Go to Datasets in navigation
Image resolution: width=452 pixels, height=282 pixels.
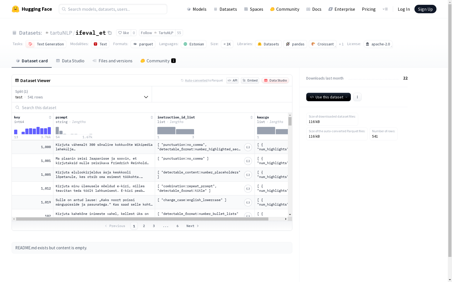[225, 9]
